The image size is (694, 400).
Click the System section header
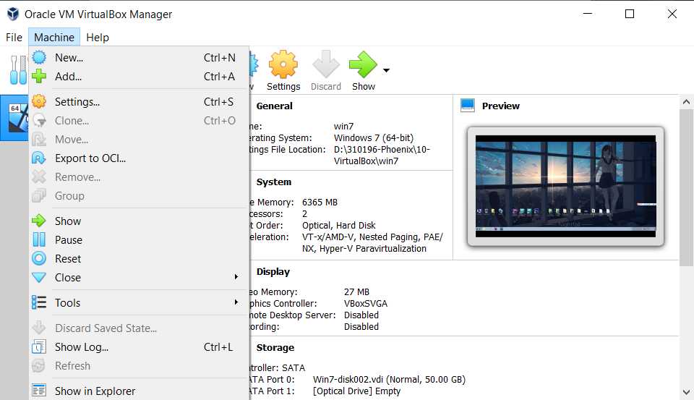(x=273, y=182)
